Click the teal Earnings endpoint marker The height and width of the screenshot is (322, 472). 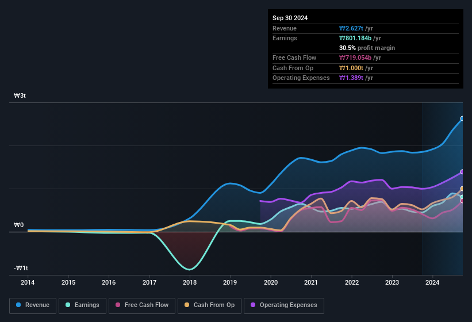pos(462,197)
